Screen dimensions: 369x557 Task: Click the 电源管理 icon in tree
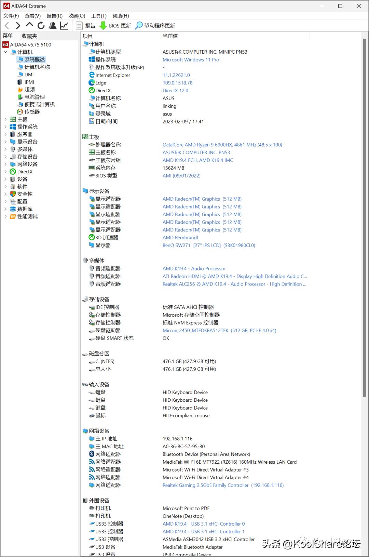coord(20,97)
